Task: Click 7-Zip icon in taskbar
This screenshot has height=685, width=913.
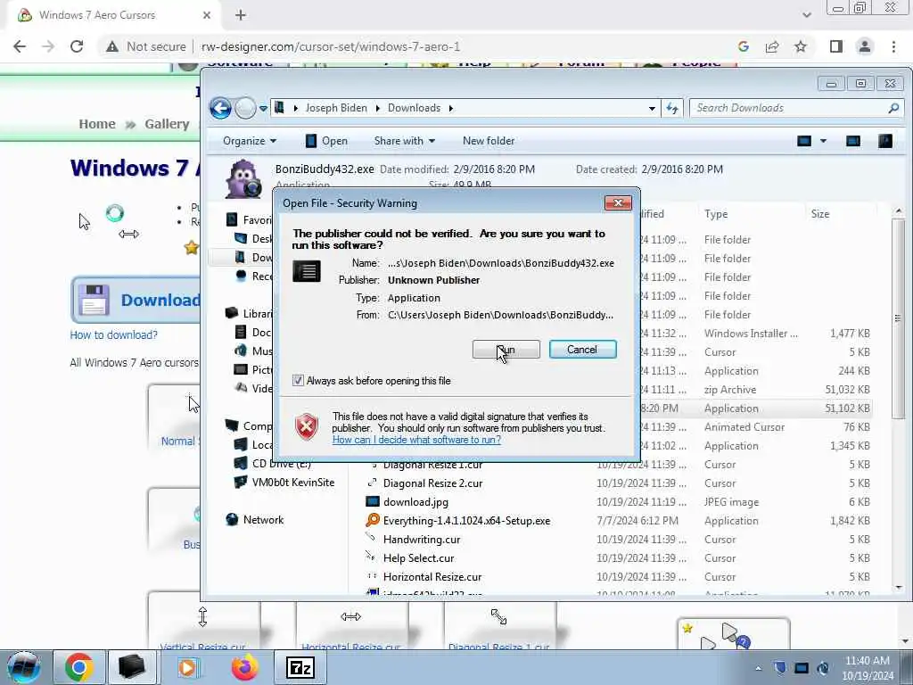Action: click(300, 667)
